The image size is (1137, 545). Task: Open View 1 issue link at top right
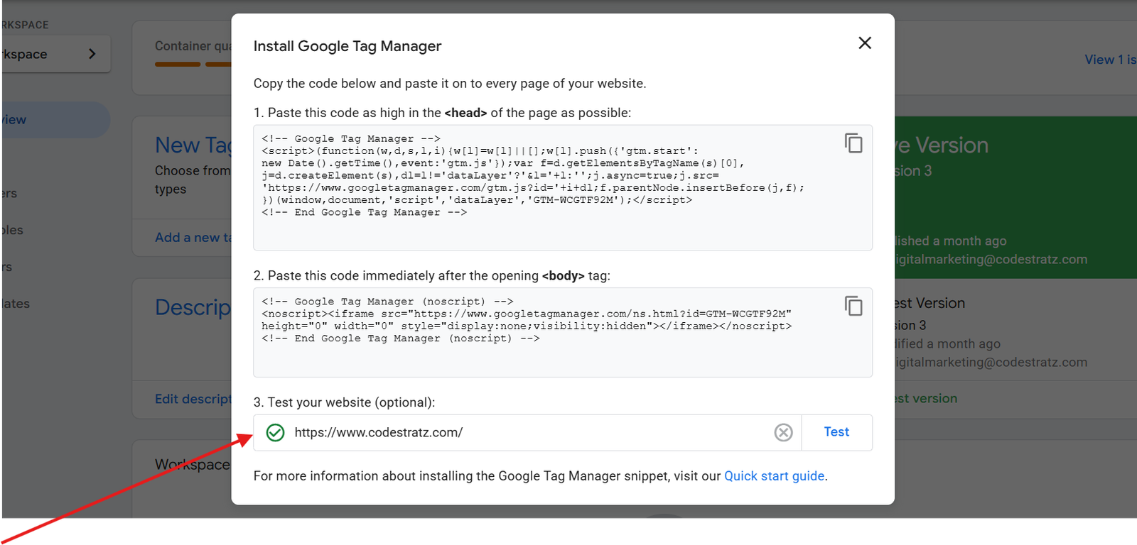click(x=1110, y=60)
